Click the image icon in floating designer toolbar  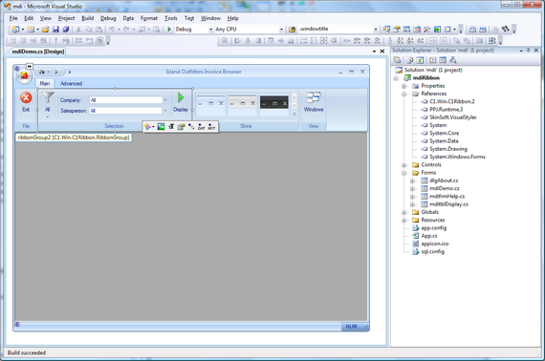coord(161,127)
